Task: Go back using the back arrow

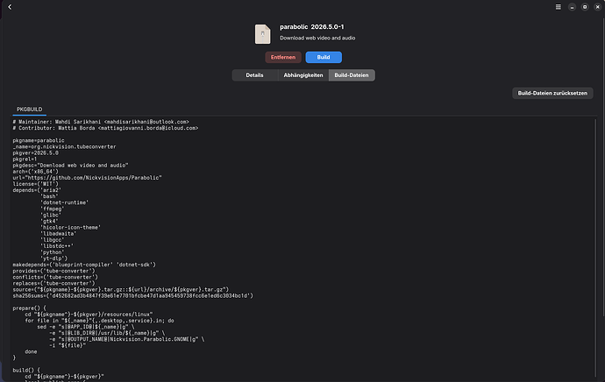Action: pyautogui.click(x=10, y=7)
